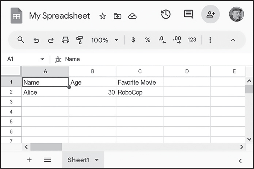Select row 5 header
This screenshot has width=254, height=169.
(11, 122)
